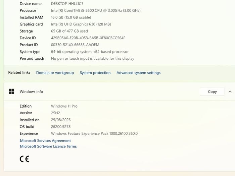Open the Microsoft Services Agreement link

click(45, 141)
